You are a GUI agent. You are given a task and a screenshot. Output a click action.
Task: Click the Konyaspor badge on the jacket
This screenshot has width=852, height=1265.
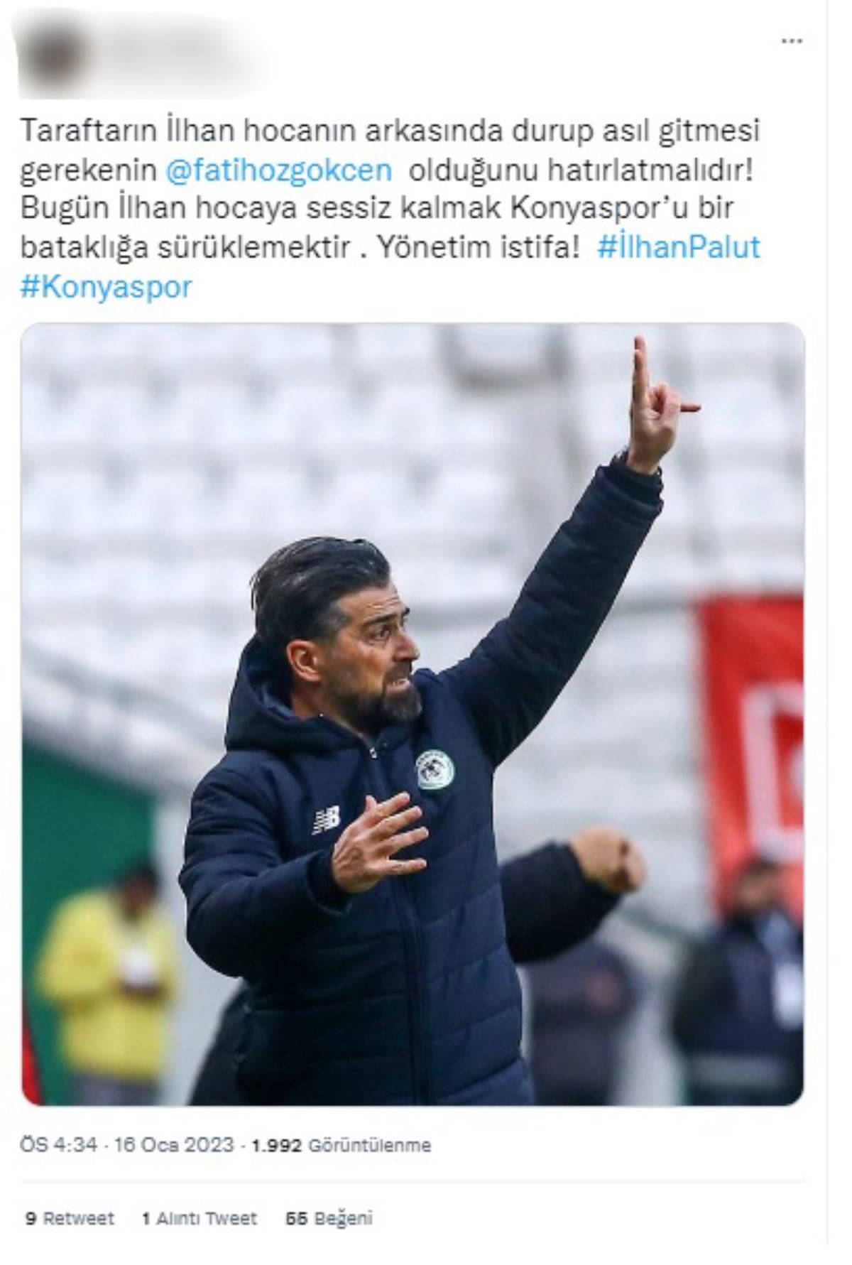pyautogui.click(x=430, y=770)
